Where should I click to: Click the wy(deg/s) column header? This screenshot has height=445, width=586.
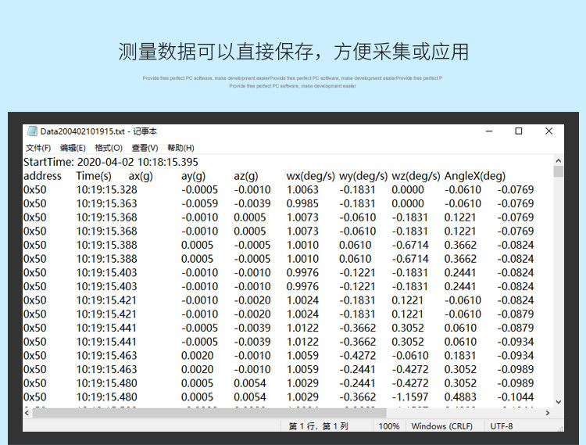[363, 176]
